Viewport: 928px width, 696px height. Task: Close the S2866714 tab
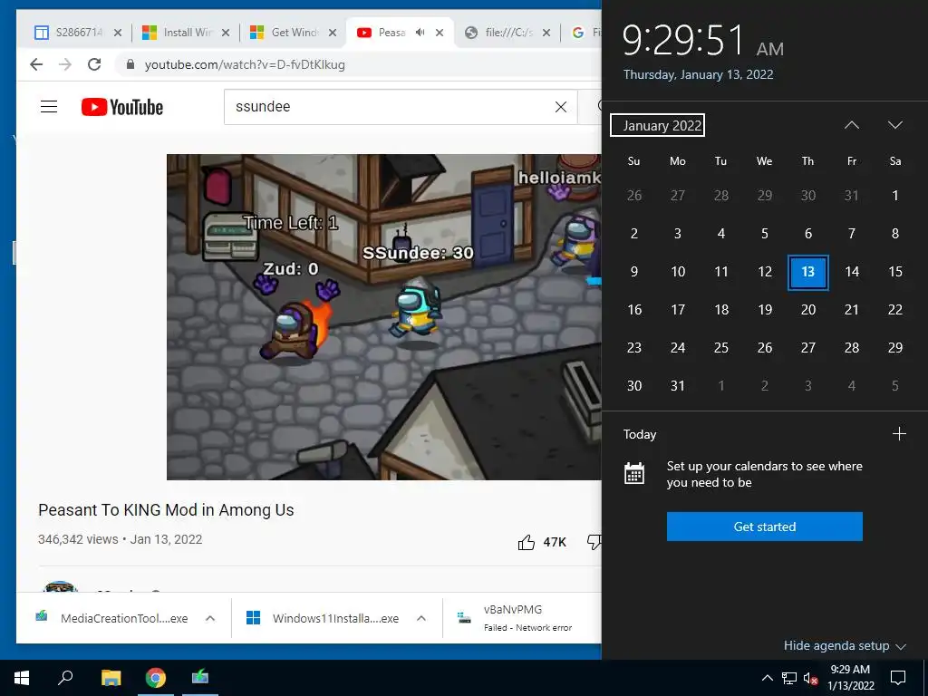tap(118, 33)
